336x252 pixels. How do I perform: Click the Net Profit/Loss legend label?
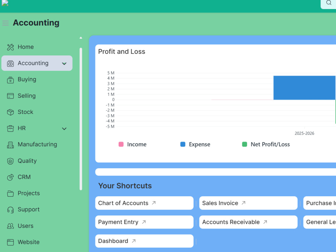(x=270, y=144)
